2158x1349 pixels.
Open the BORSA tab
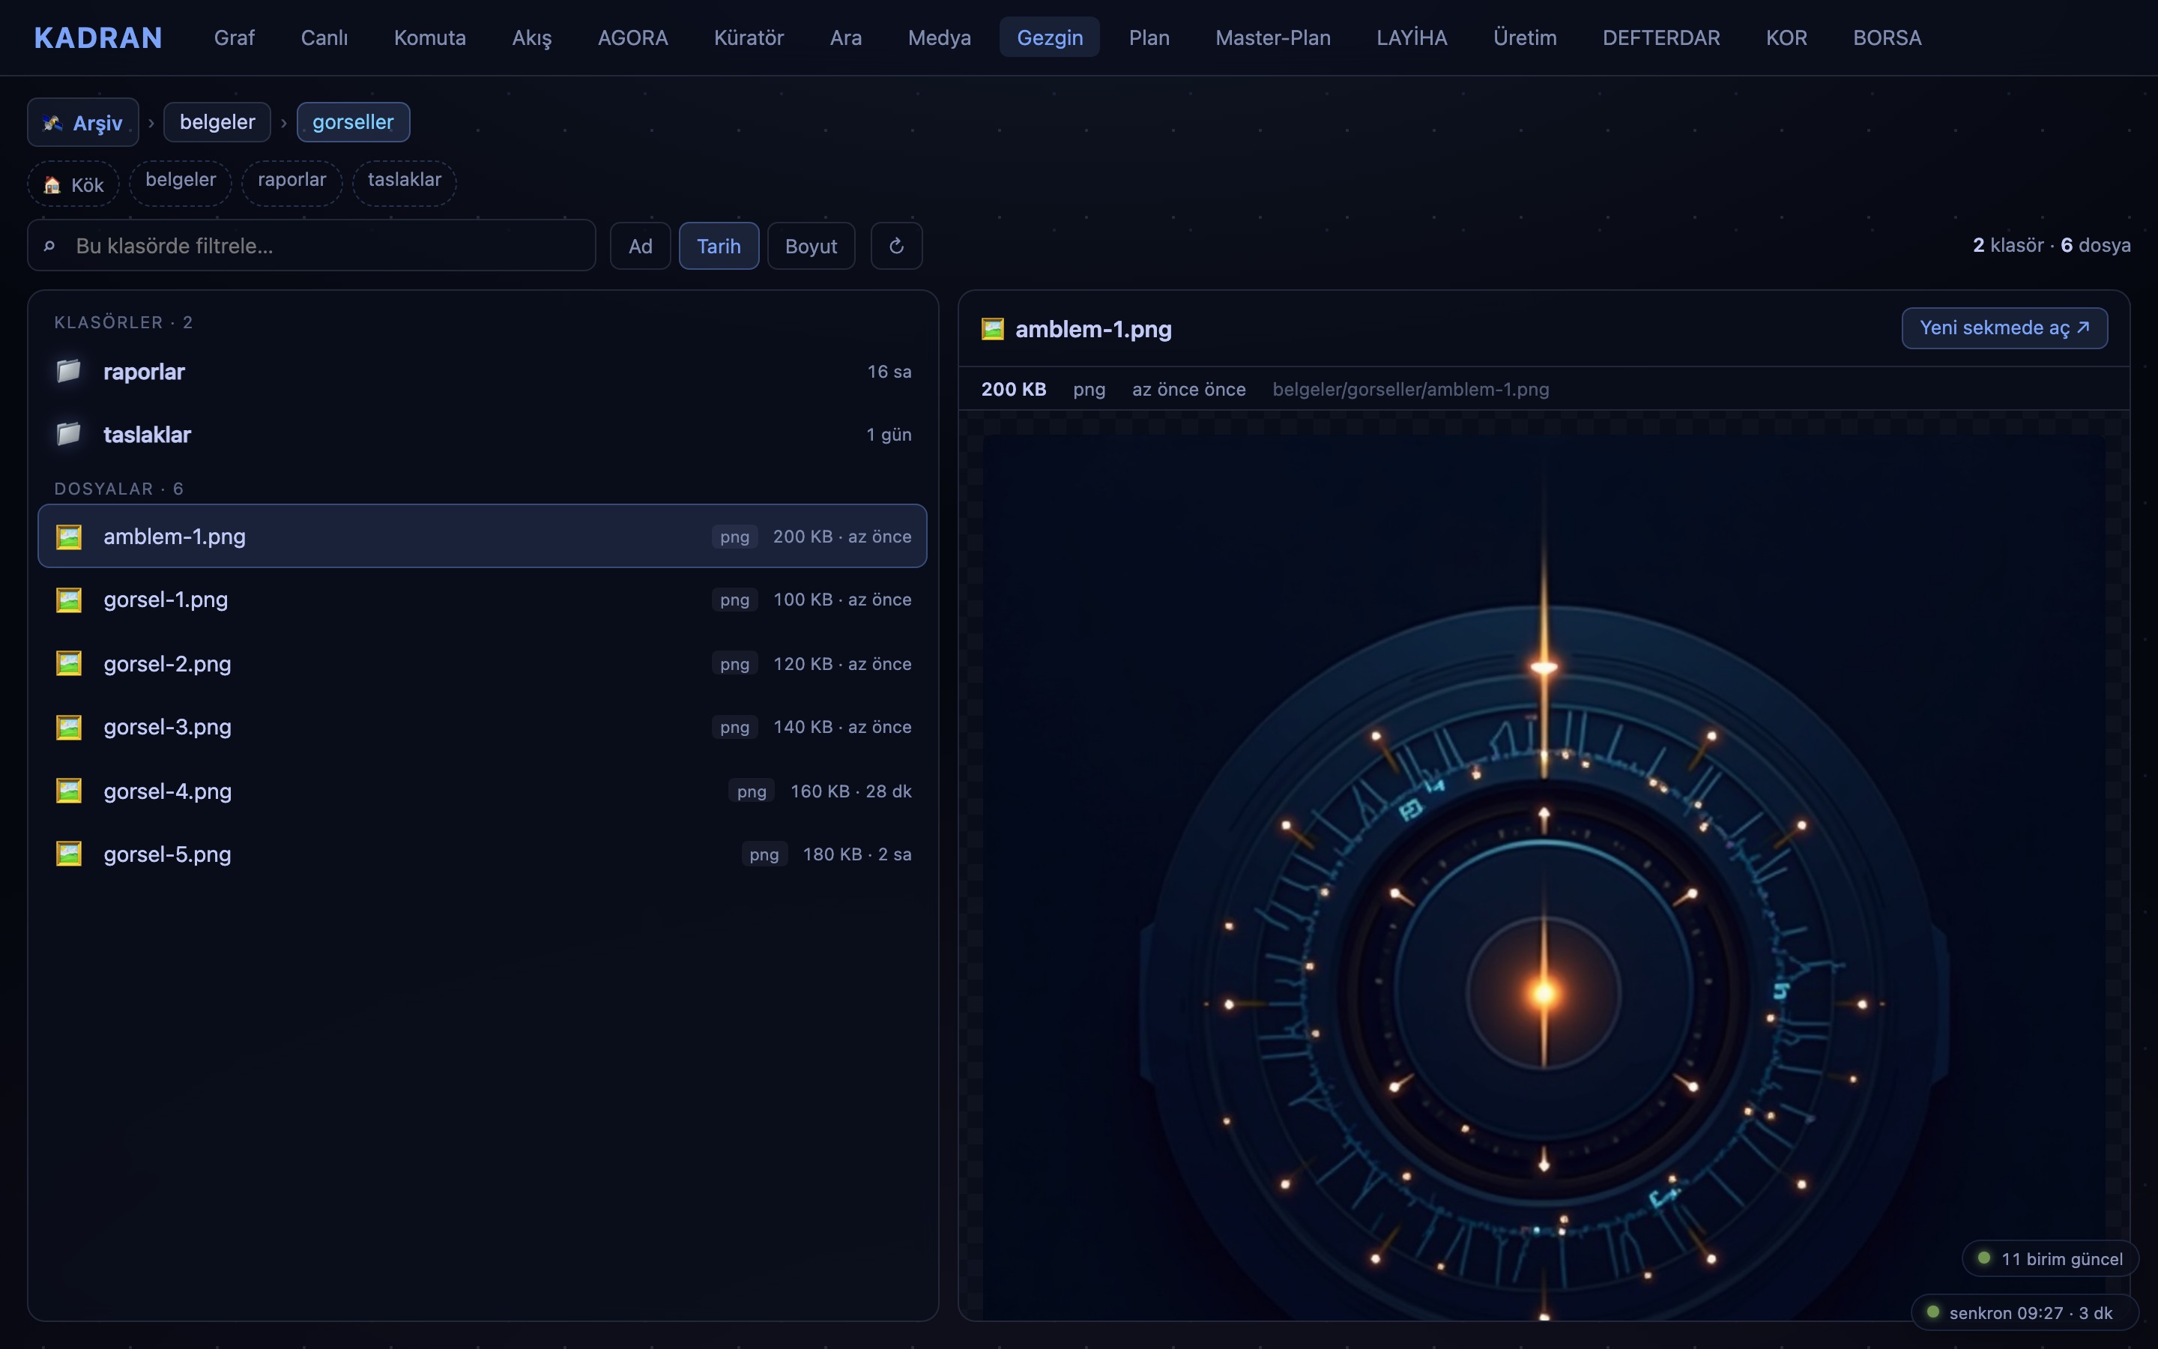coord(1887,37)
